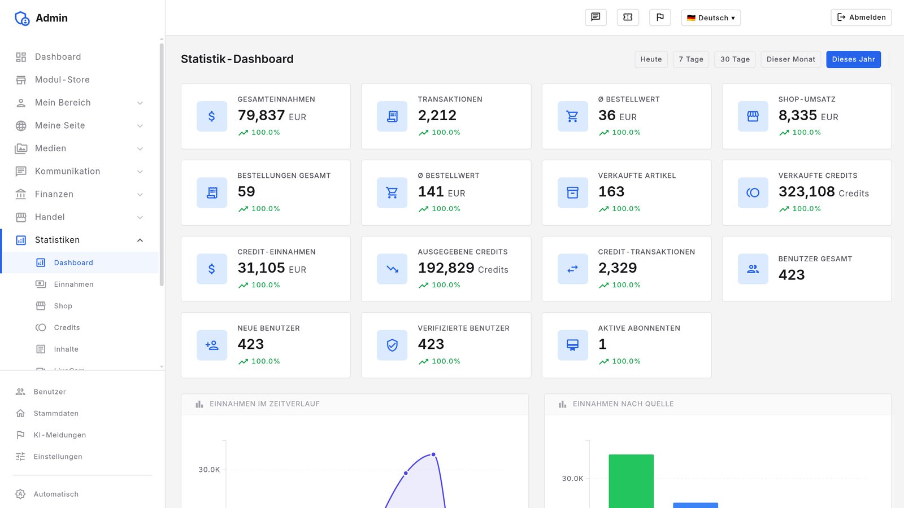Expand the Meine Seite menu
Image resolution: width=904 pixels, height=508 pixels.
click(80, 125)
